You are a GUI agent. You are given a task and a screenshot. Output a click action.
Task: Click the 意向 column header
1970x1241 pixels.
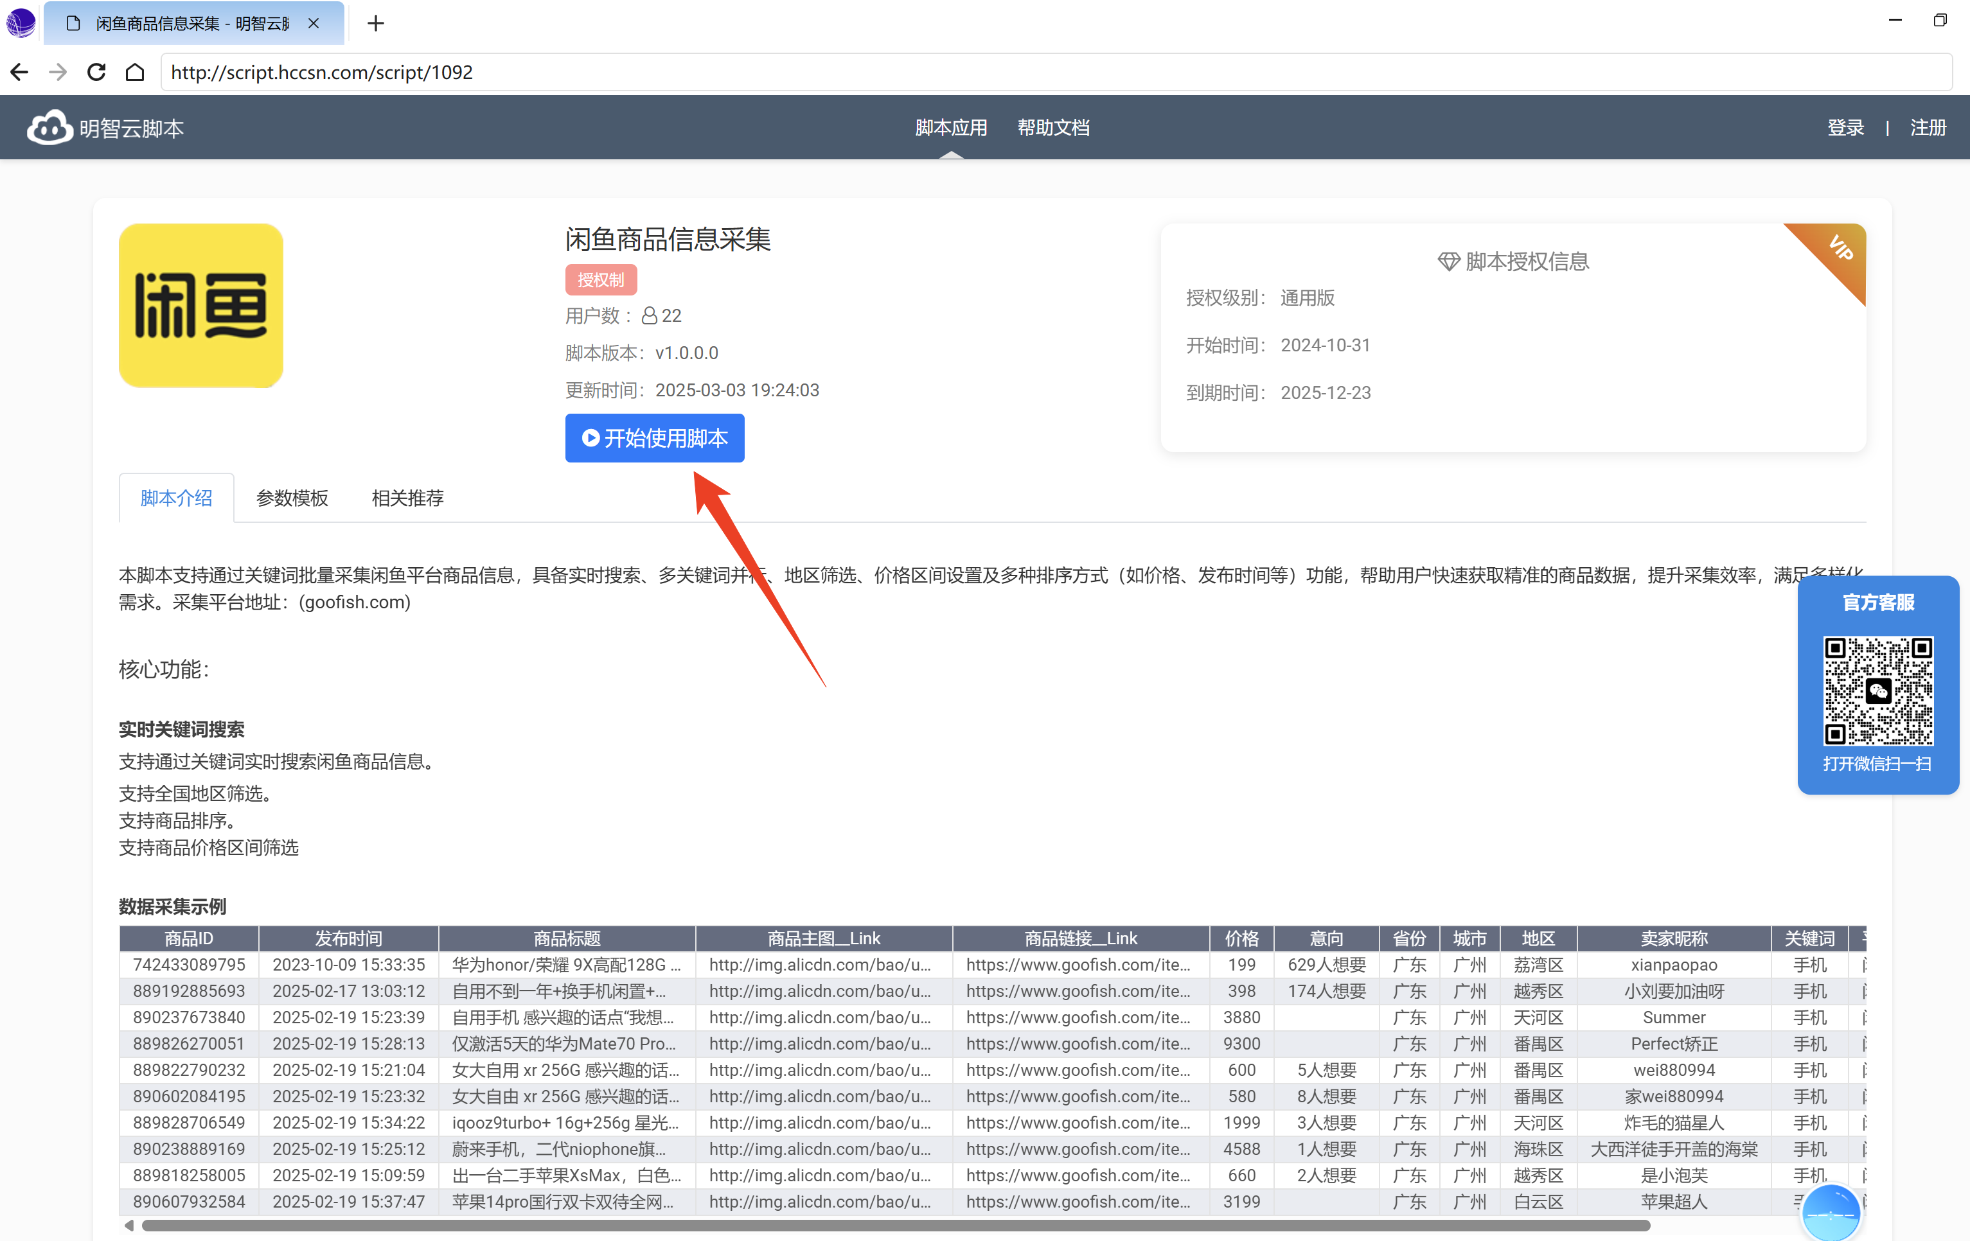click(1326, 938)
